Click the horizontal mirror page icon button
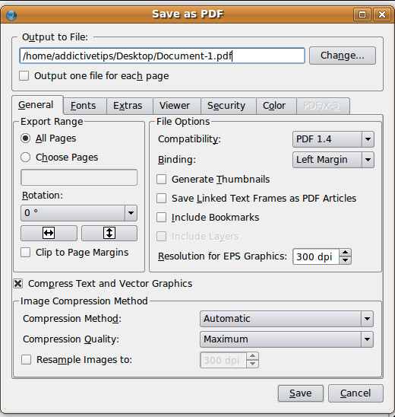395x417 pixels. coord(49,233)
